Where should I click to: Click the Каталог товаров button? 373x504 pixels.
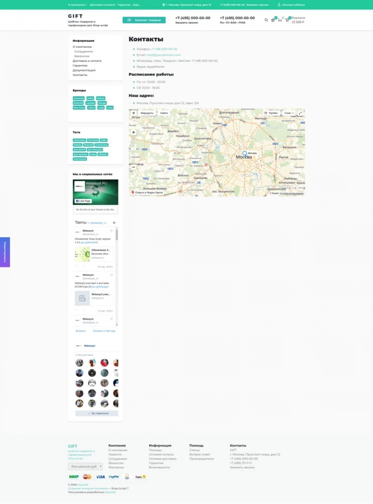tap(144, 20)
